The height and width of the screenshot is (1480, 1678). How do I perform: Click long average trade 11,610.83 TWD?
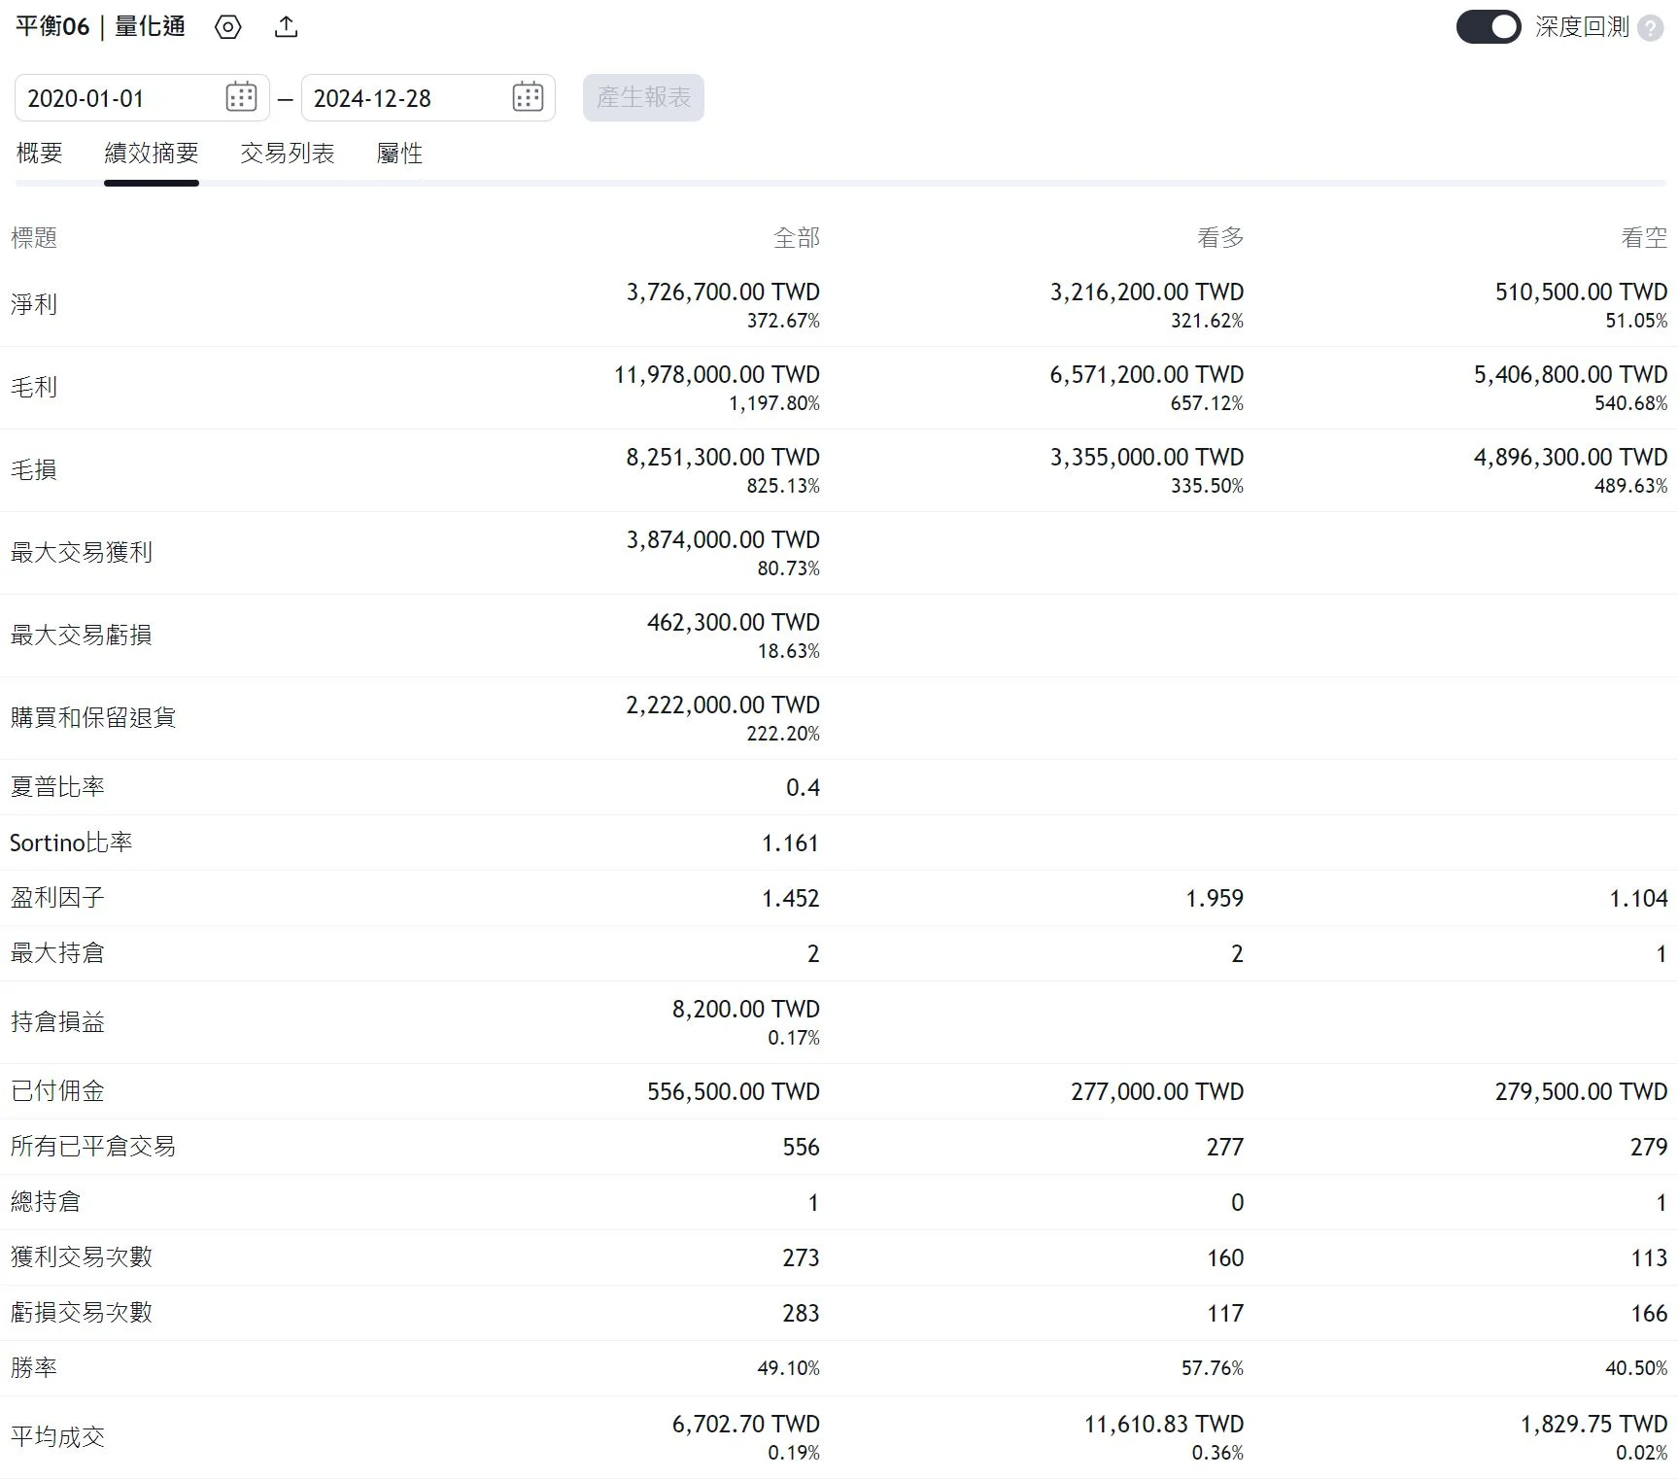click(x=1164, y=1424)
